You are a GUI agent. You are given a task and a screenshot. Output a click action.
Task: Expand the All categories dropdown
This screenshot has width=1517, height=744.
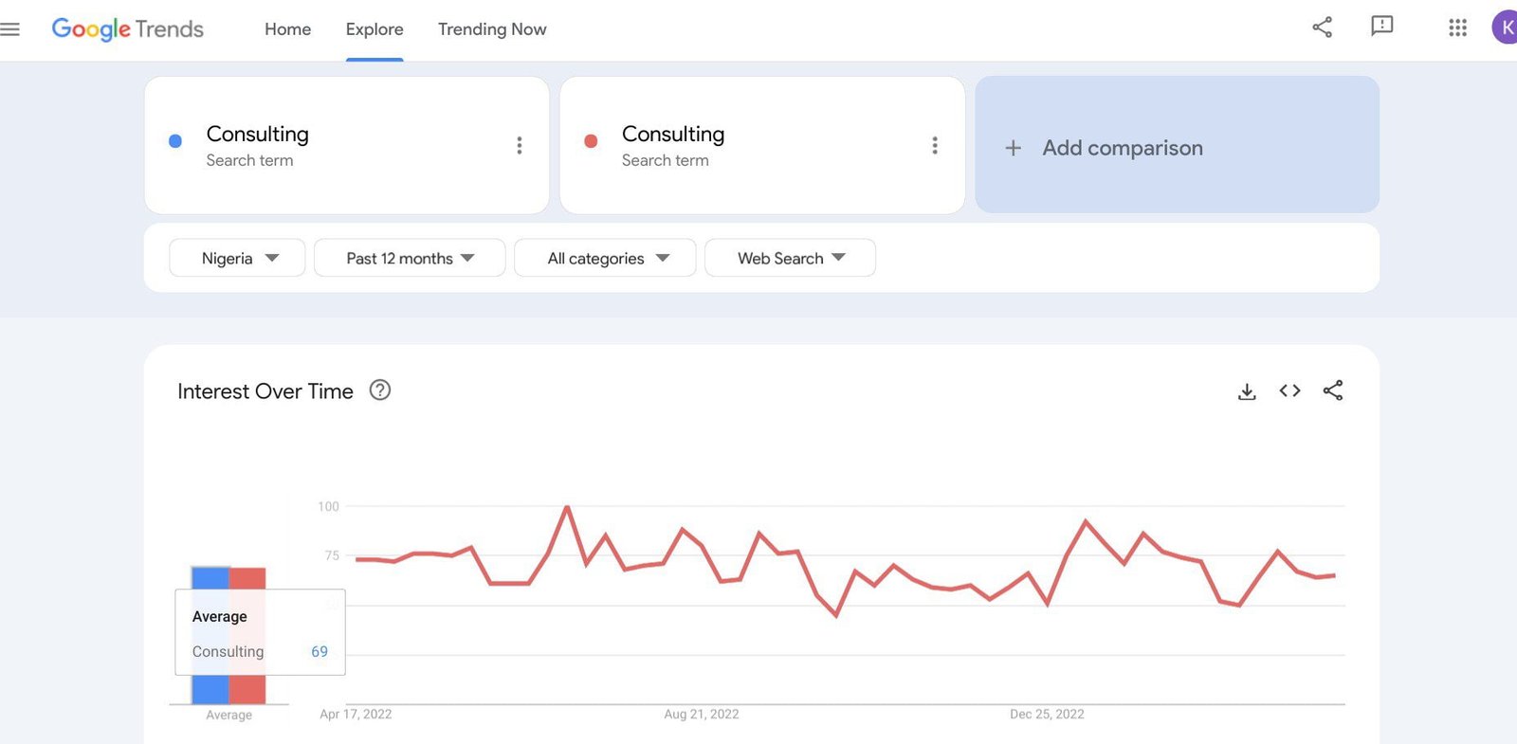point(605,258)
